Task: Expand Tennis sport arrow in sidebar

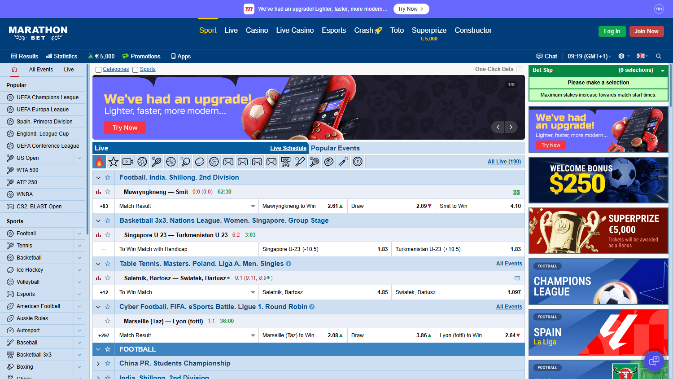Action: click(x=79, y=246)
